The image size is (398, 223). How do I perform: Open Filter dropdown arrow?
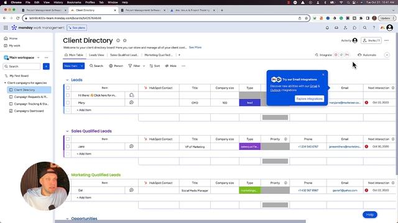pos(144,66)
